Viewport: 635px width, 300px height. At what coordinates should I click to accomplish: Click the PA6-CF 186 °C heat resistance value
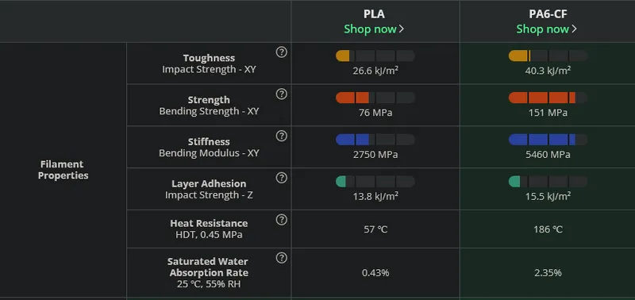click(x=548, y=229)
